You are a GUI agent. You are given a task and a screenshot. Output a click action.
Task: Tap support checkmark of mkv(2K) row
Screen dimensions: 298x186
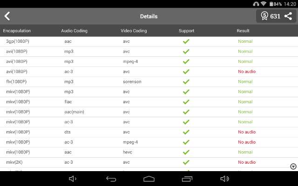[186, 162]
